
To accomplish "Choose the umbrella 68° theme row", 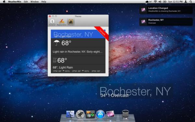I will click(78, 43).
